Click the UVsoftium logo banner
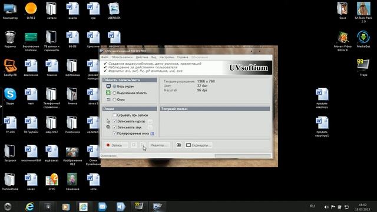This screenshot has width=377, height=212. click(249, 68)
